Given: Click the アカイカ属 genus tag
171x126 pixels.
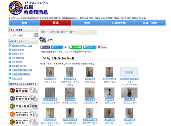Looking at the screenshot, I should 90,79.
